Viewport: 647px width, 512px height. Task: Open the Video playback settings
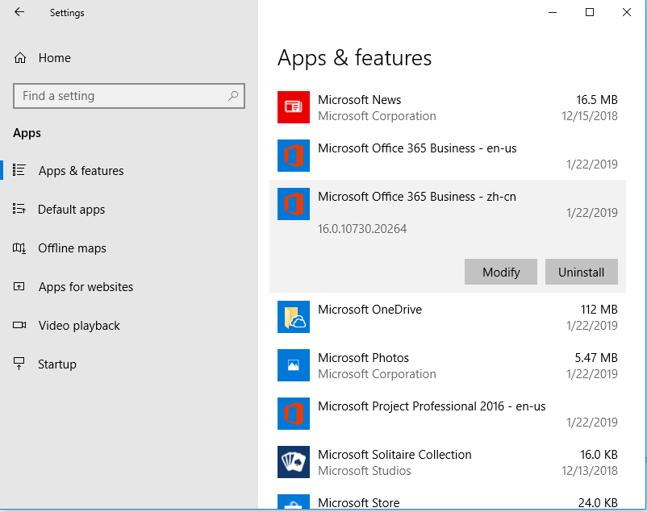click(79, 326)
